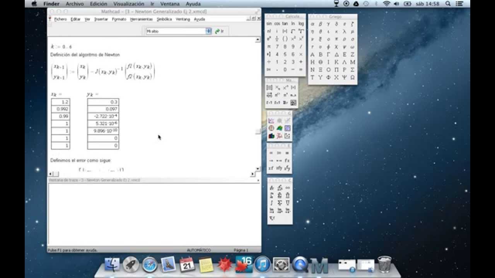The image size is (495, 278).
Task: Click the Newton iteration formula region
Action: tap(103, 72)
